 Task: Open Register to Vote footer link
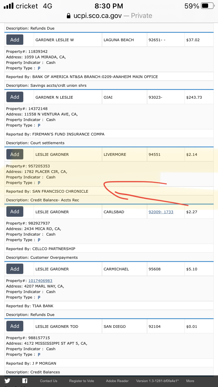(x=82, y=381)
